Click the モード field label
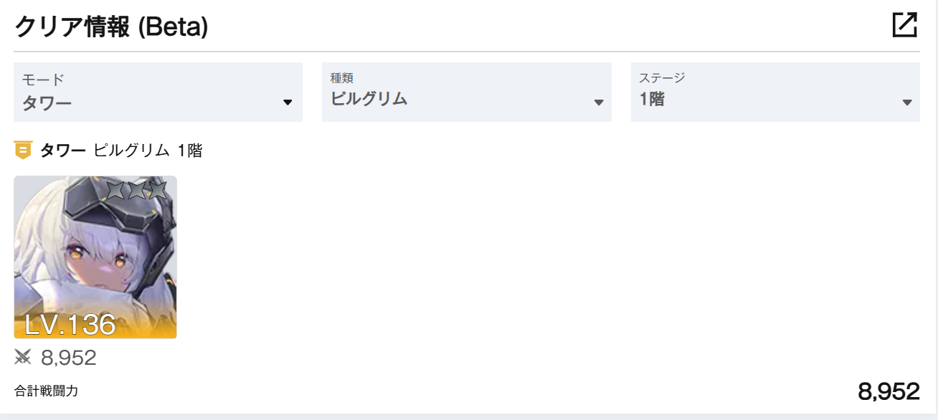This screenshot has width=938, height=420. coord(43,80)
